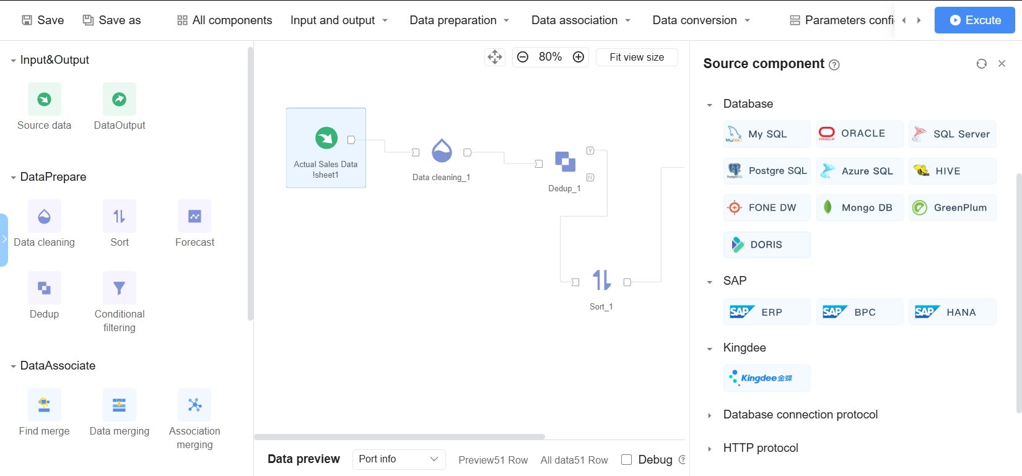Click the canvas horizontal scrollbar
1022x476 pixels.
tap(400, 436)
